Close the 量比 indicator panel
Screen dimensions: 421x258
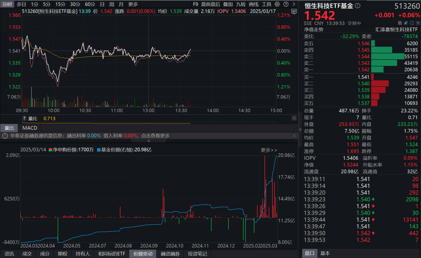pyautogui.click(x=294, y=118)
